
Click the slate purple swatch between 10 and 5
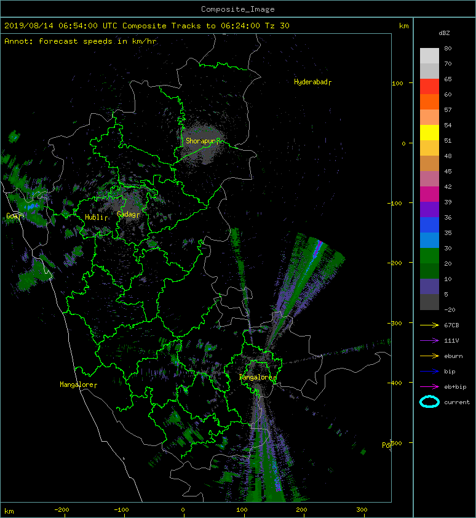429,287
